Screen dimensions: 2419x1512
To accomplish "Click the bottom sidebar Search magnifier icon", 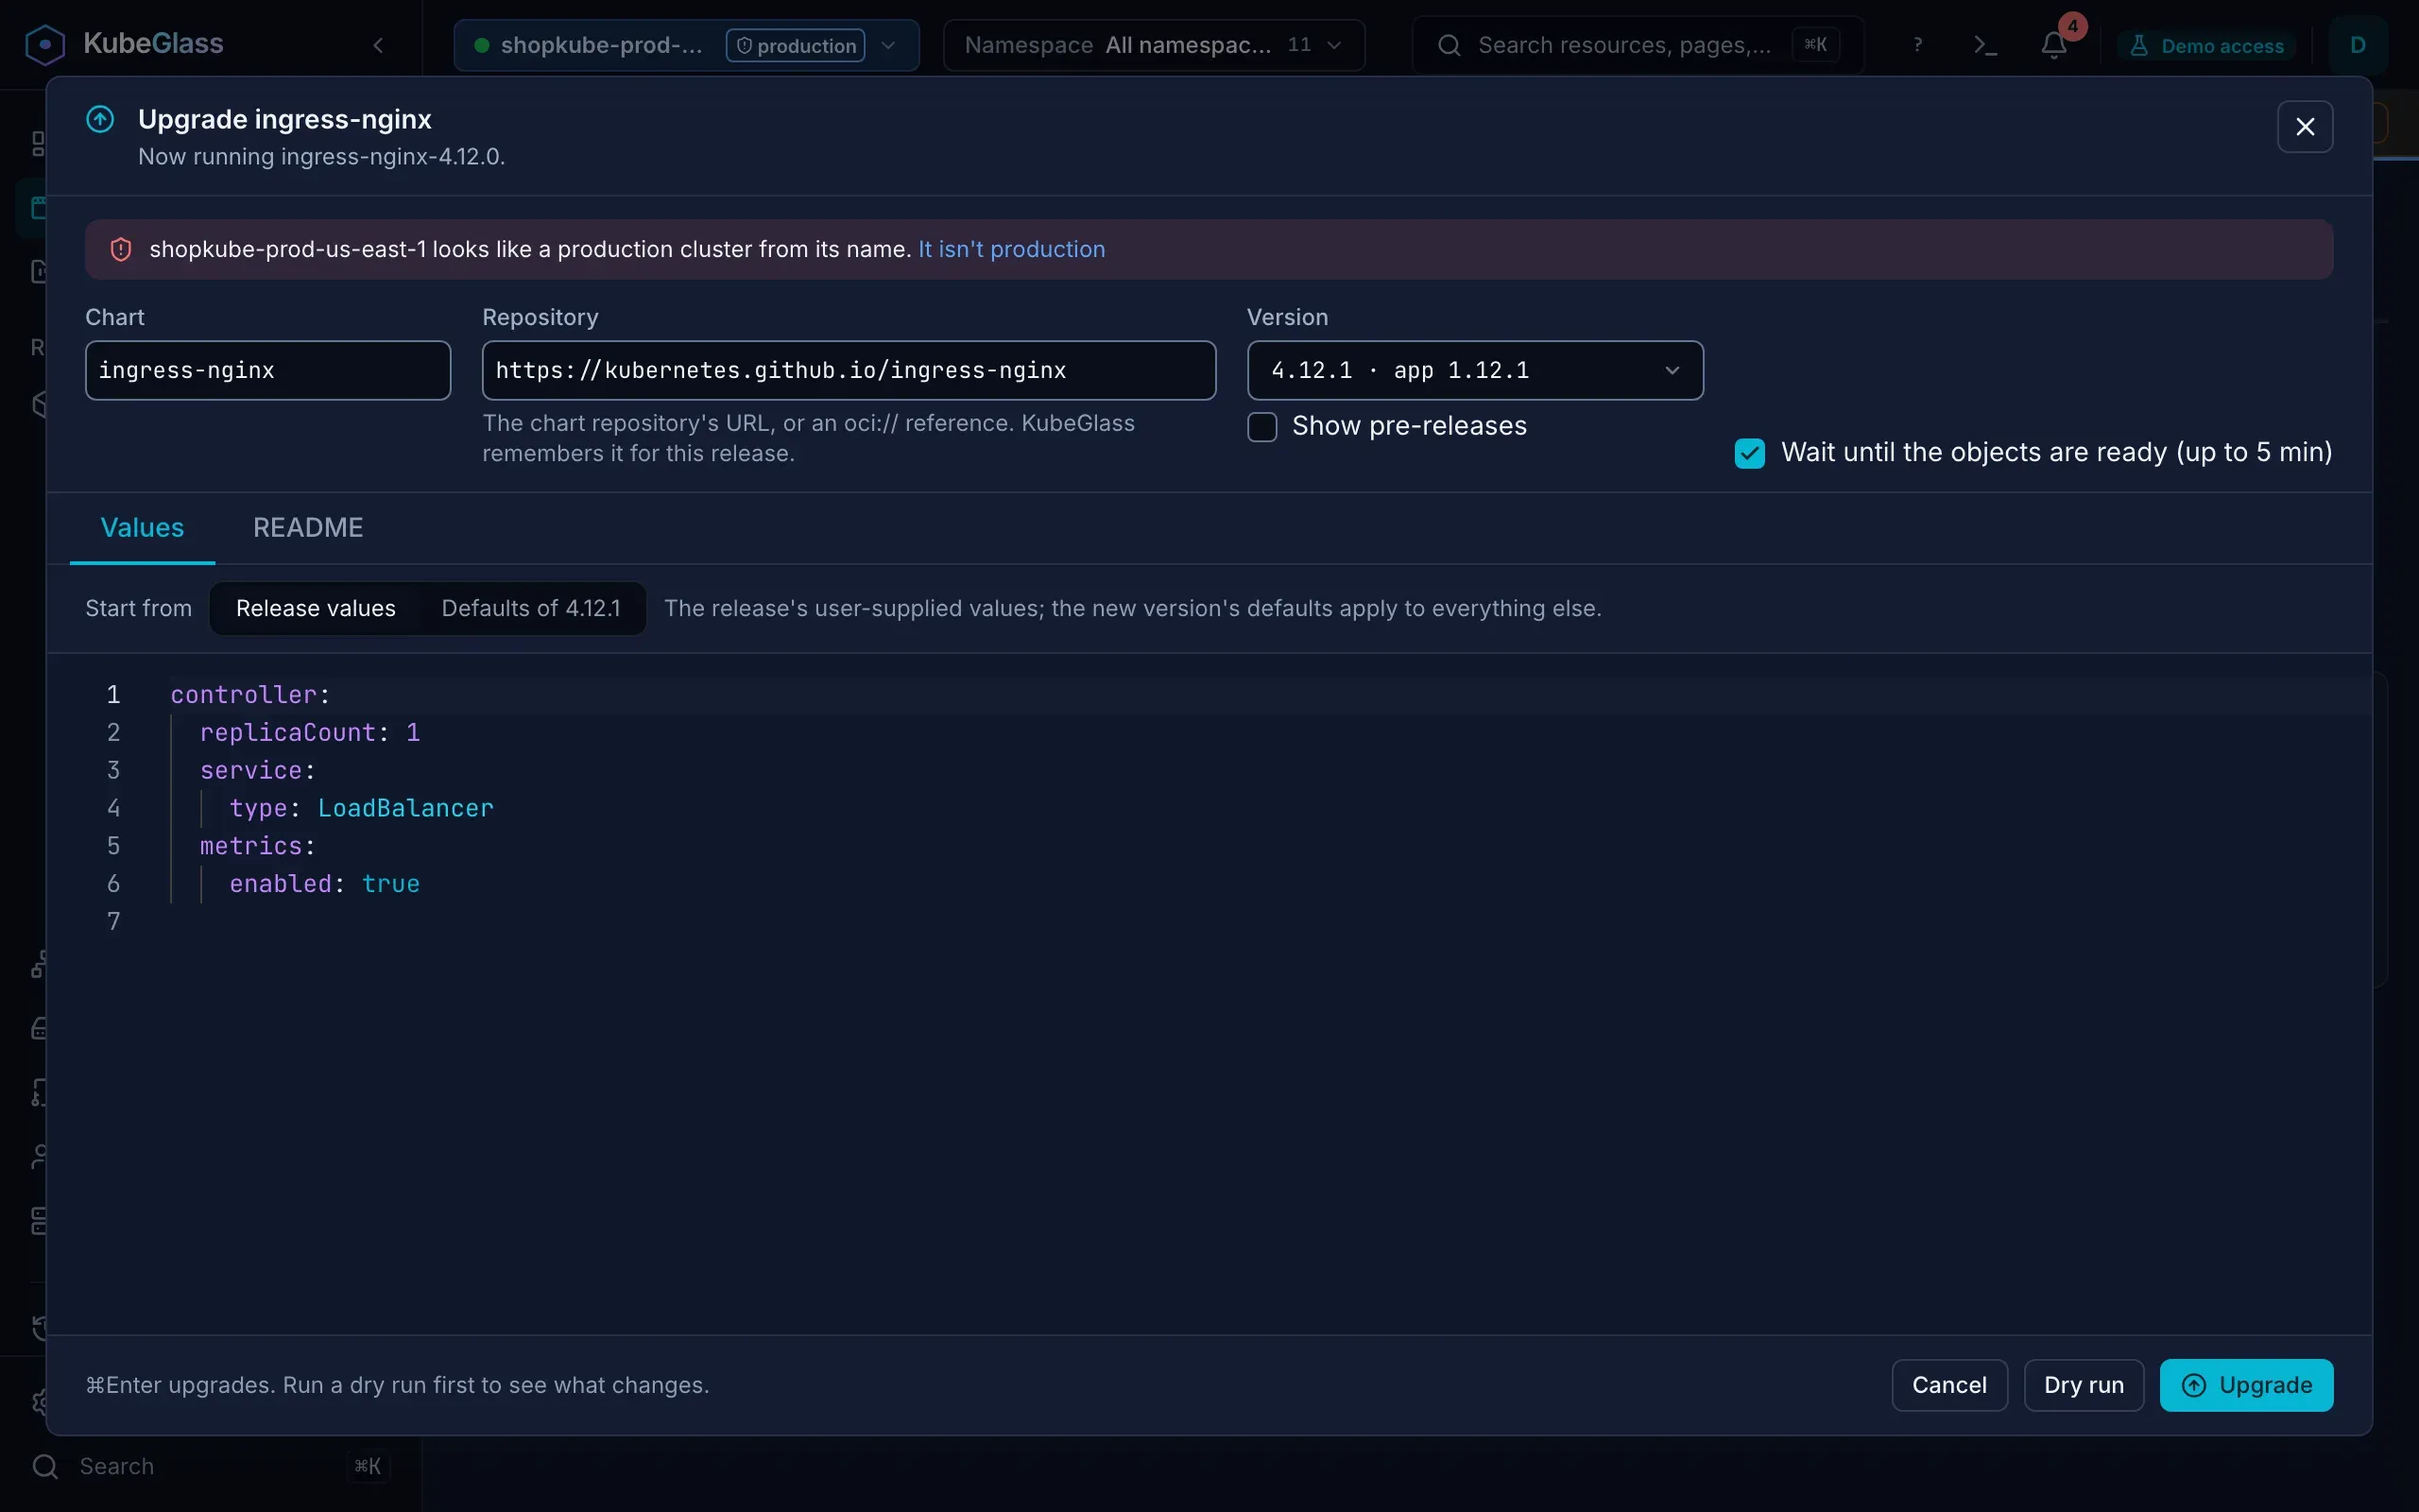I will tap(45, 1466).
